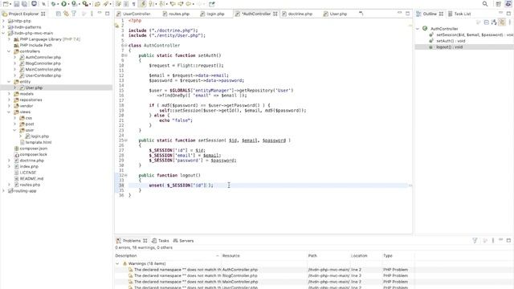Switch to login.php editor tab
The width and height of the screenshot is (514, 289).
pyautogui.click(x=212, y=14)
